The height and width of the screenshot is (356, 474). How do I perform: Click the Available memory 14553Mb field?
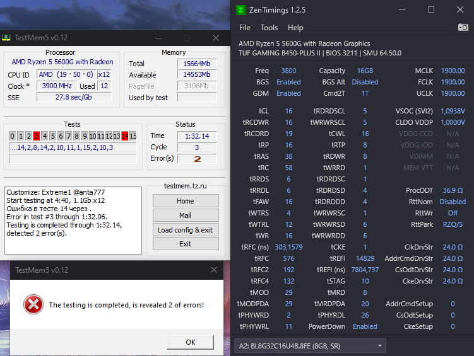pyautogui.click(x=197, y=74)
